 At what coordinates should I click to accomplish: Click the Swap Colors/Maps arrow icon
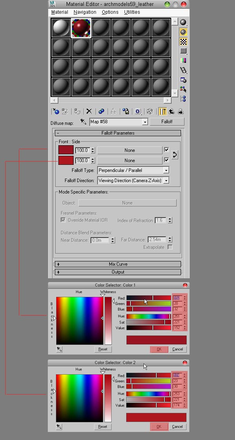point(175,155)
